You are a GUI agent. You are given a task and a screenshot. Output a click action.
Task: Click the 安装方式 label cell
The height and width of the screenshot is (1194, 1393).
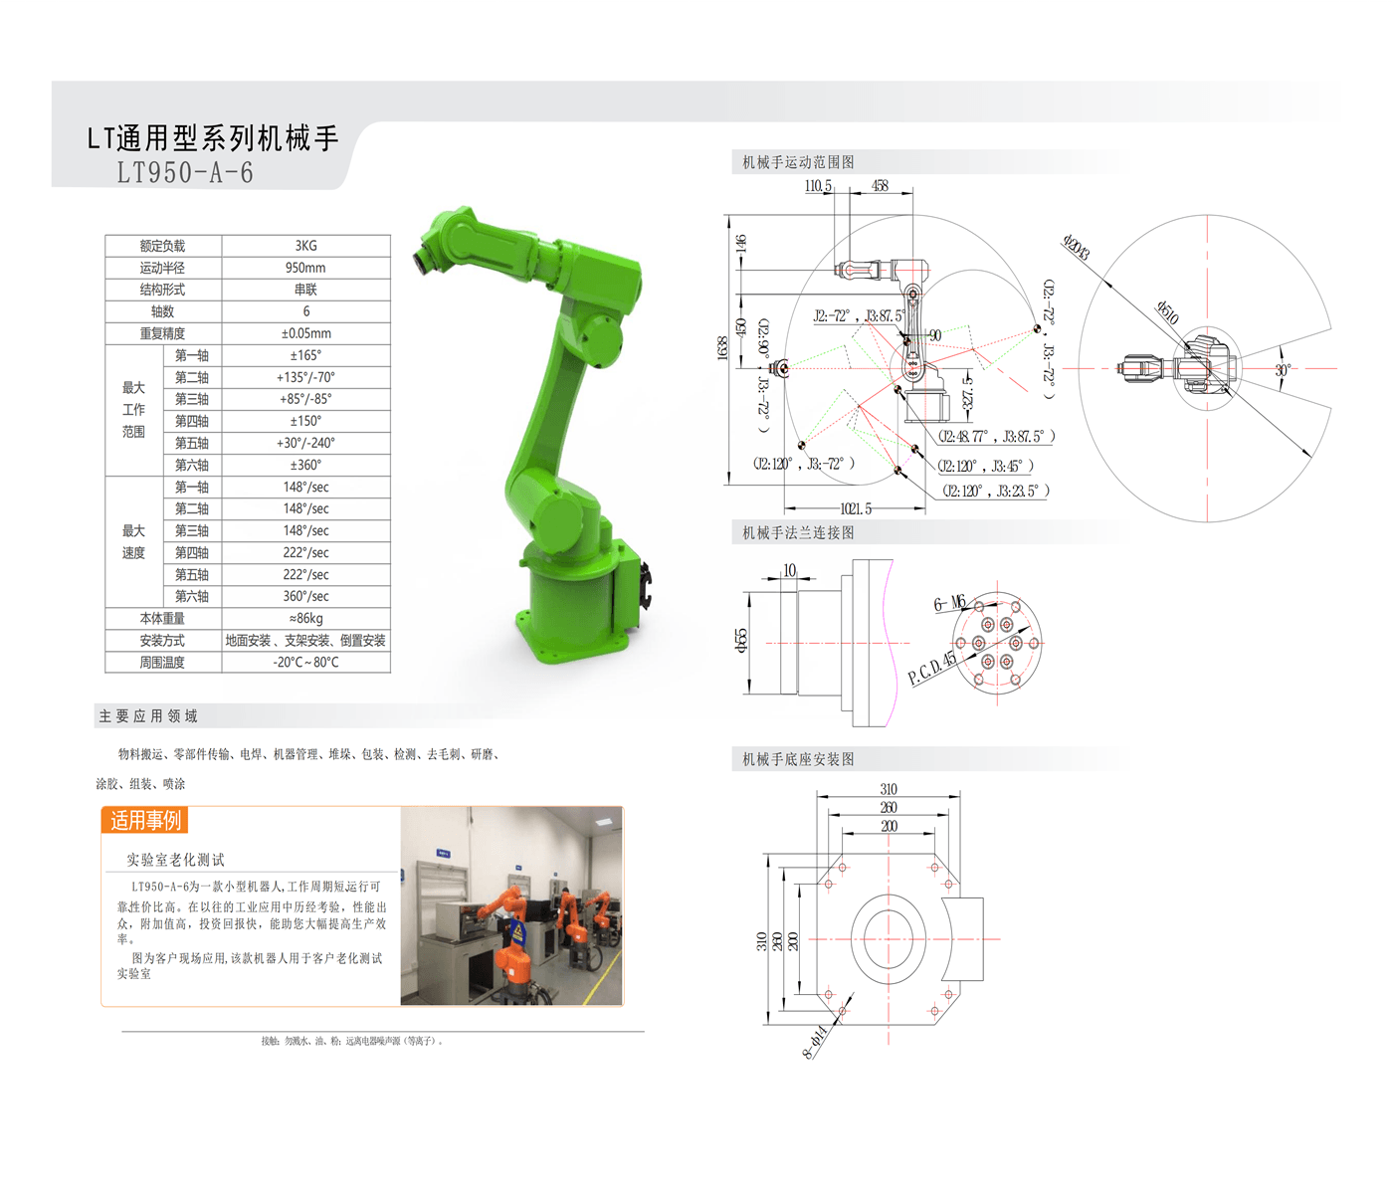[163, 640]
